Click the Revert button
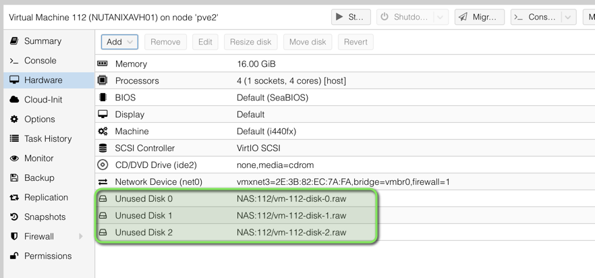Screen dimensions: 595x278 (x=356, y=42)
